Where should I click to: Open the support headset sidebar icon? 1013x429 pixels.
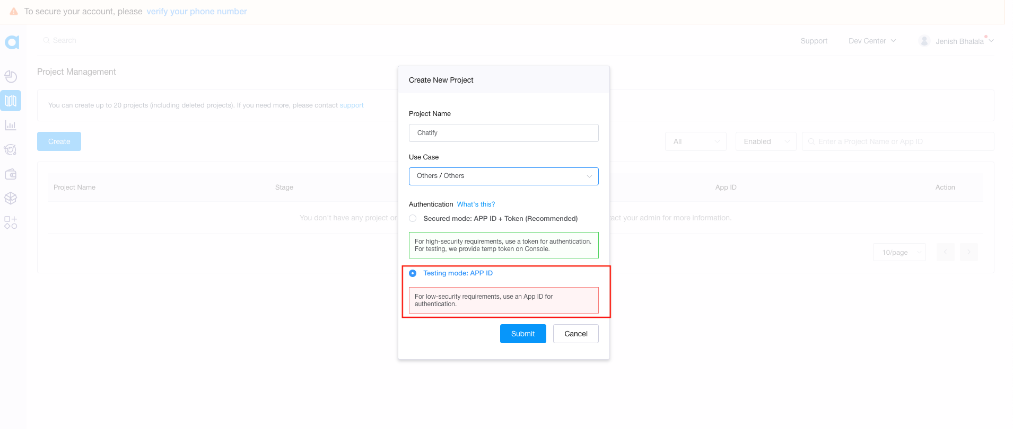click(11, 150)
